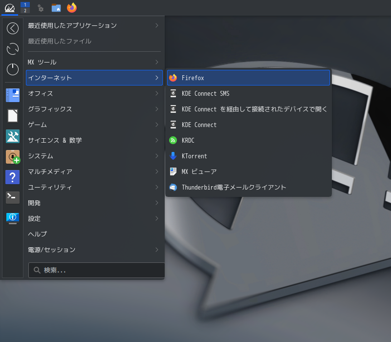Switch to virtual desktop 1 in pager
The image size is (391, 342).
click(25, 5)
